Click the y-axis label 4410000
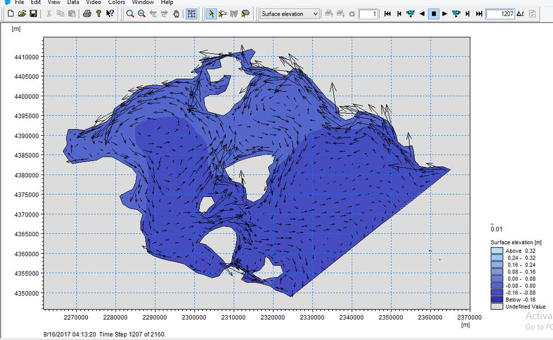This screenshot has width=553, height=340. click(x=26, y=57)
